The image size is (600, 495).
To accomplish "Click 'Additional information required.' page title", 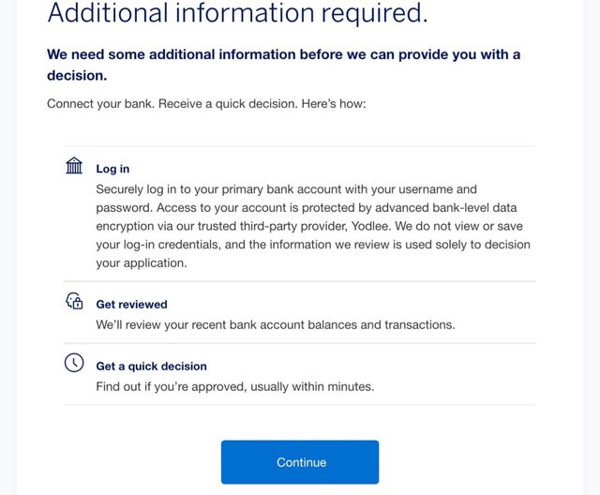I will [x=237, y=12].
